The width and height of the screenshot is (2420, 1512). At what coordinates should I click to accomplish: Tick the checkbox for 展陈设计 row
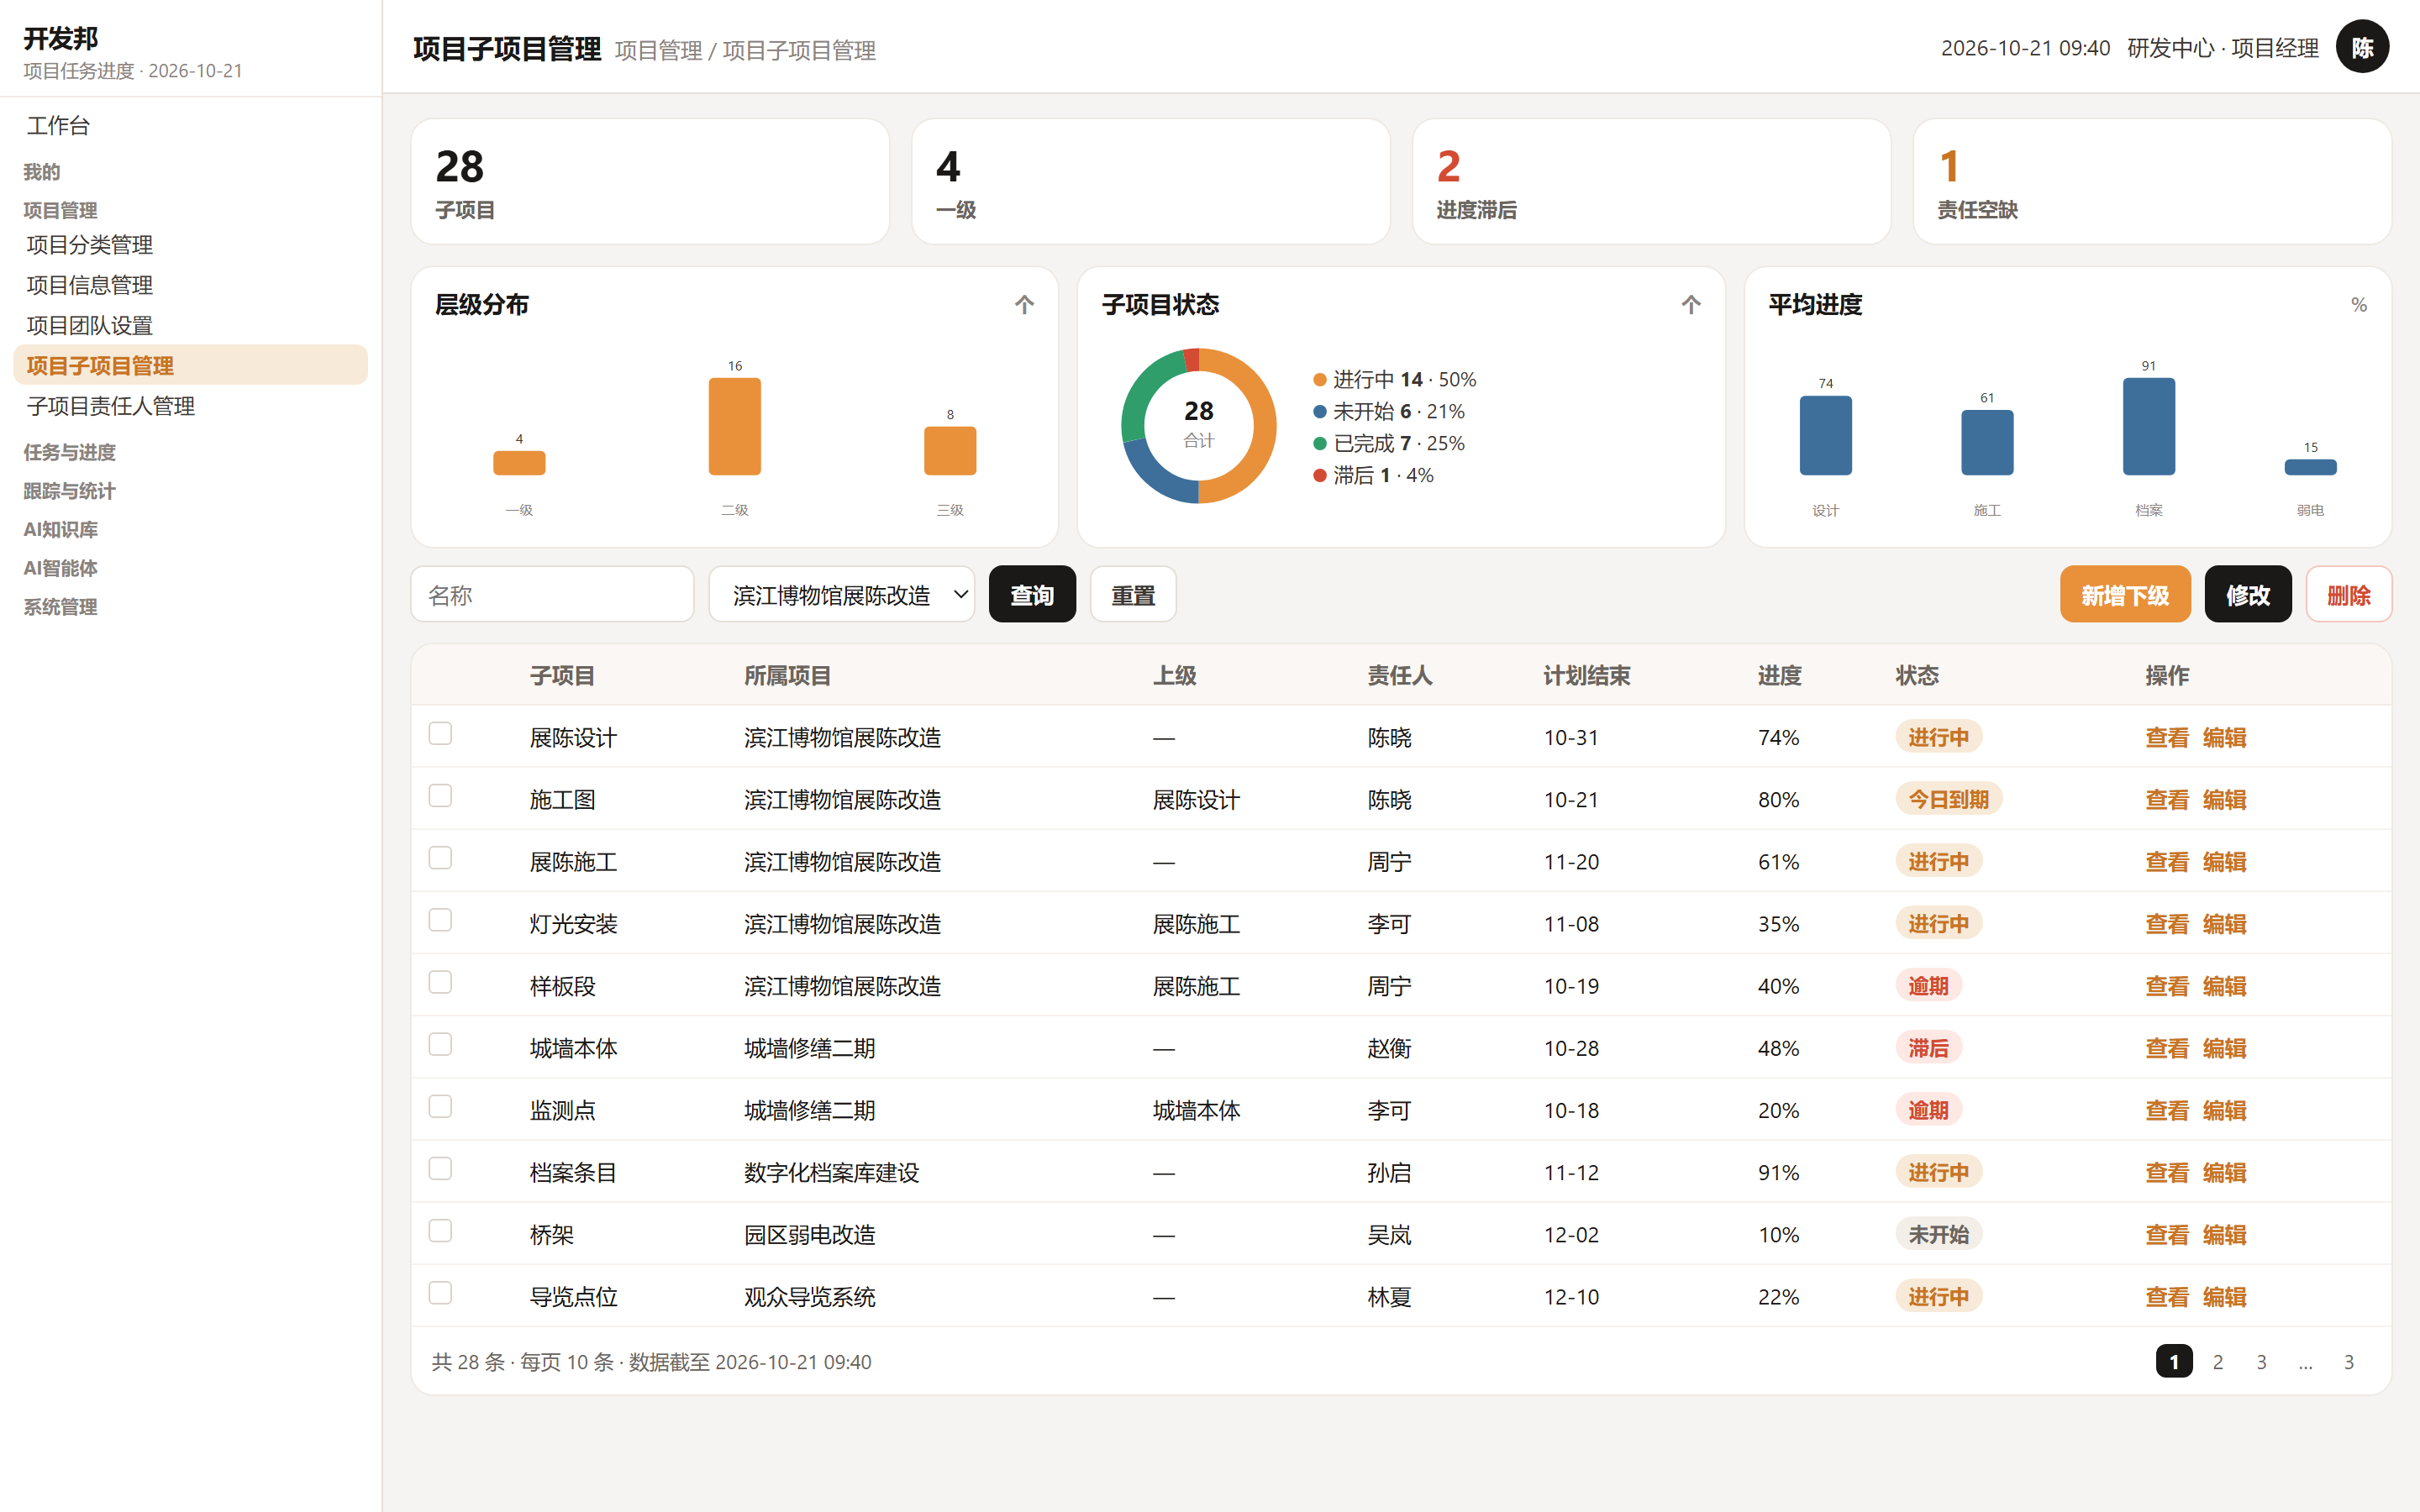440,733
